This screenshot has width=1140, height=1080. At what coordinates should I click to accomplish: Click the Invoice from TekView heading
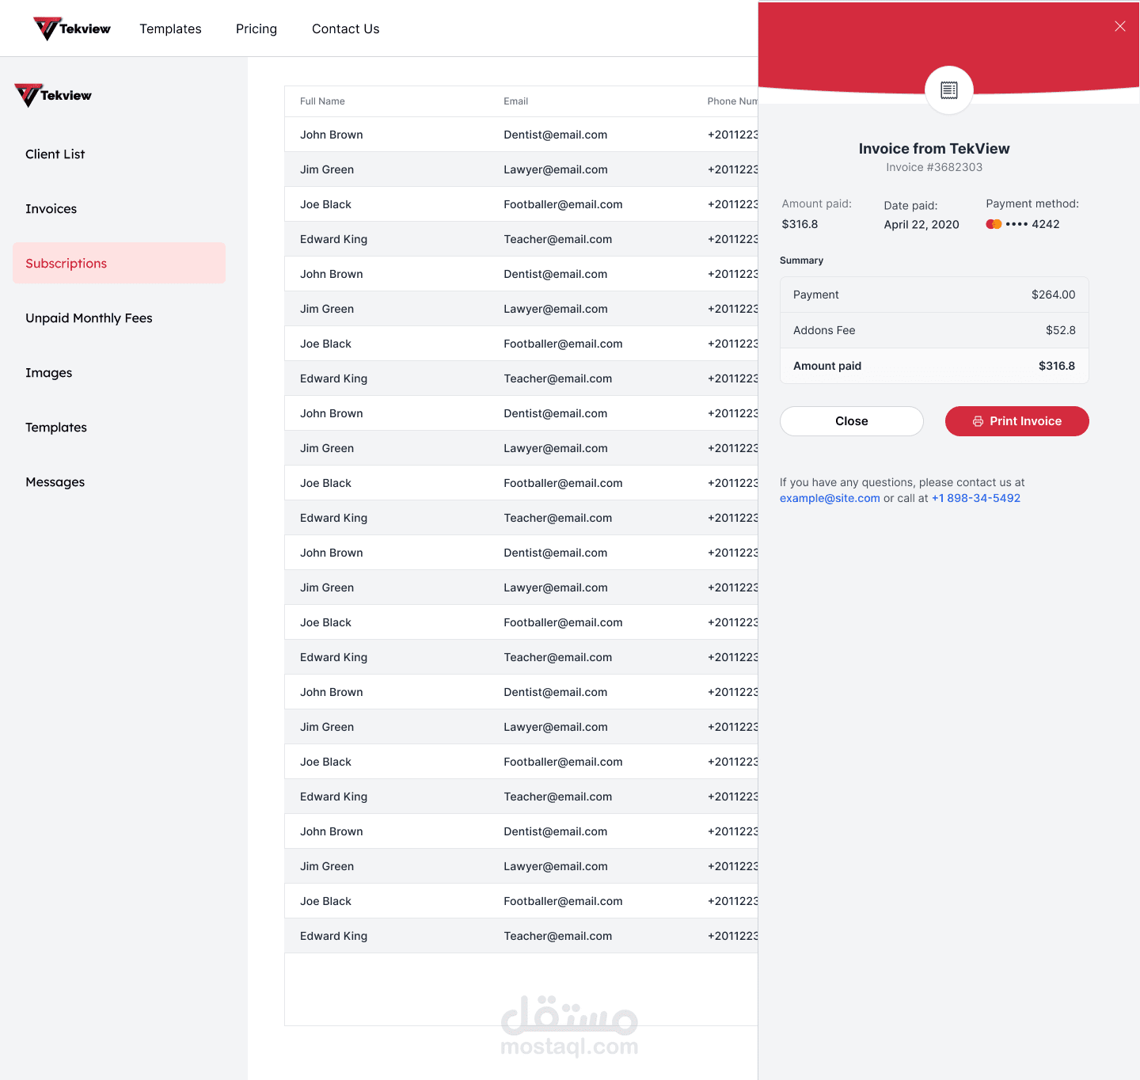(934, 149)
